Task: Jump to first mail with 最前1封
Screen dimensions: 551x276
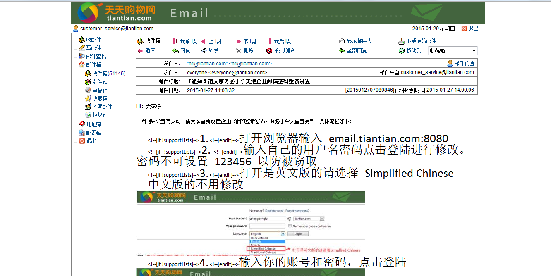Action: click(189, 41)
